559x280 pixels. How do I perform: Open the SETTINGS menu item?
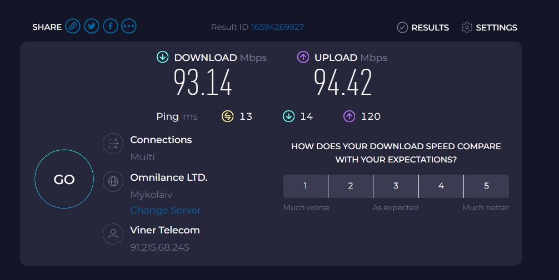(489, 27)
